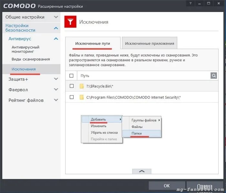
Task: Minimize the COMODO settings window
Action: point(200,3)
